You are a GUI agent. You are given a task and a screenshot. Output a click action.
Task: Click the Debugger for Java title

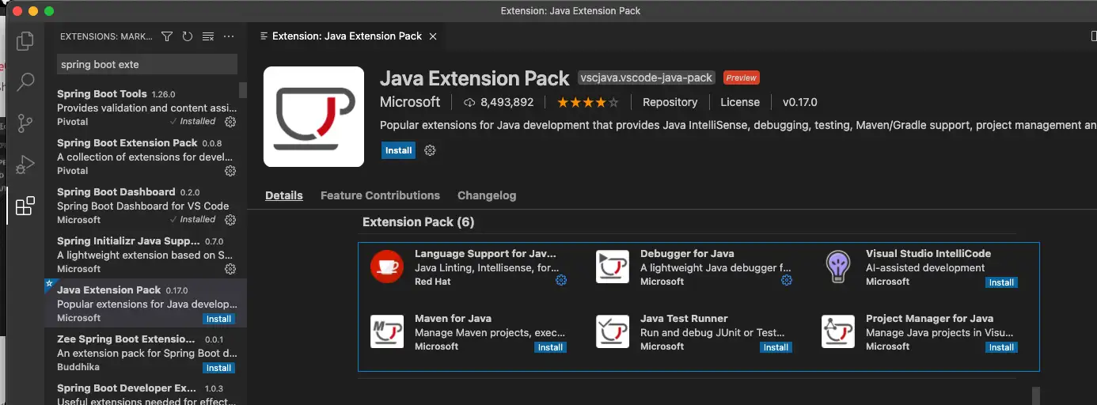687,253
